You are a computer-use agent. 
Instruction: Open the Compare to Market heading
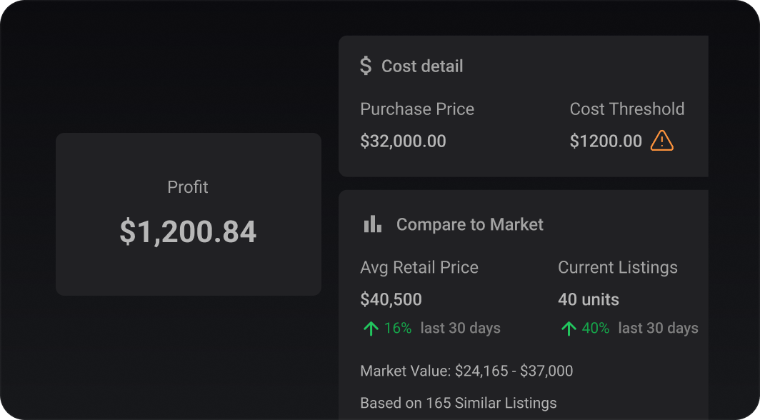tap(470, 224)
